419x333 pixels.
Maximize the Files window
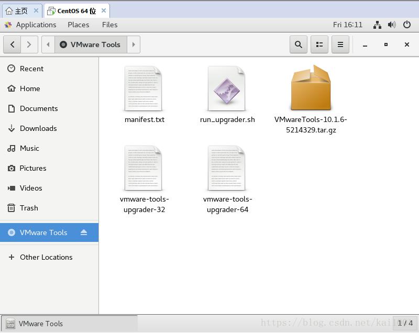(386, 45)
